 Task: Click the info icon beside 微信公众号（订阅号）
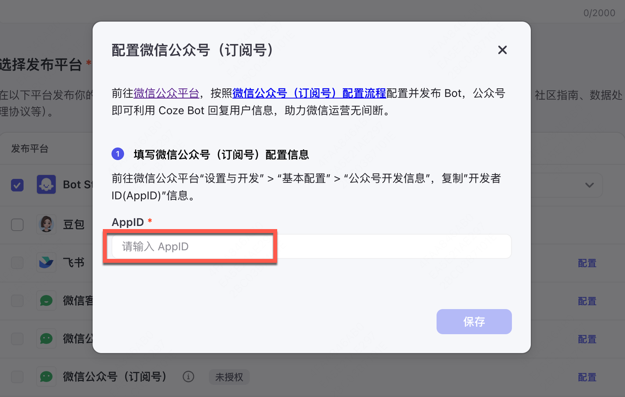click(188, 377)
